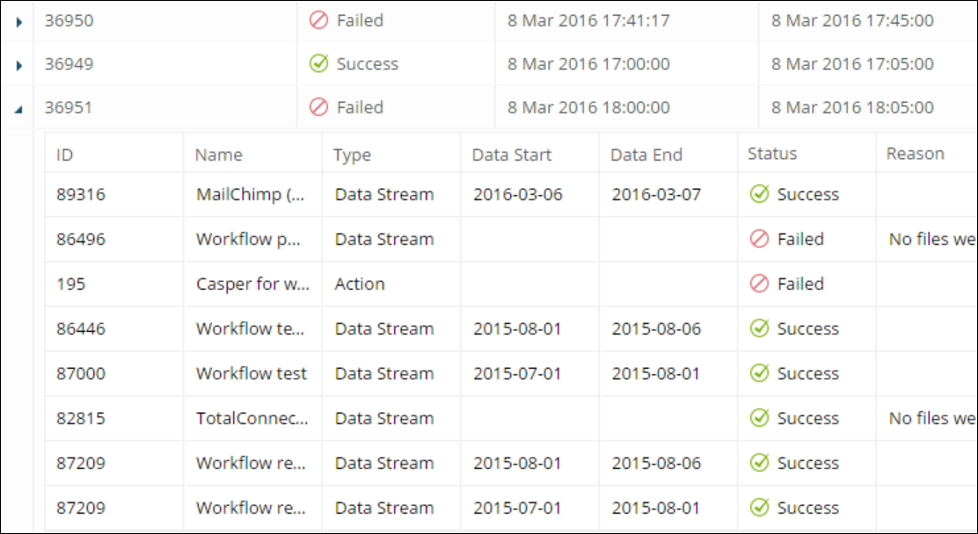Click the Failed status icon for run 36951
This screenshot has height=534, width=978.
point(318,107)
